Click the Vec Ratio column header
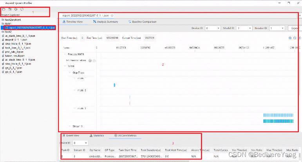Viewport: 302px width, 162px height. tap(257, 150)
